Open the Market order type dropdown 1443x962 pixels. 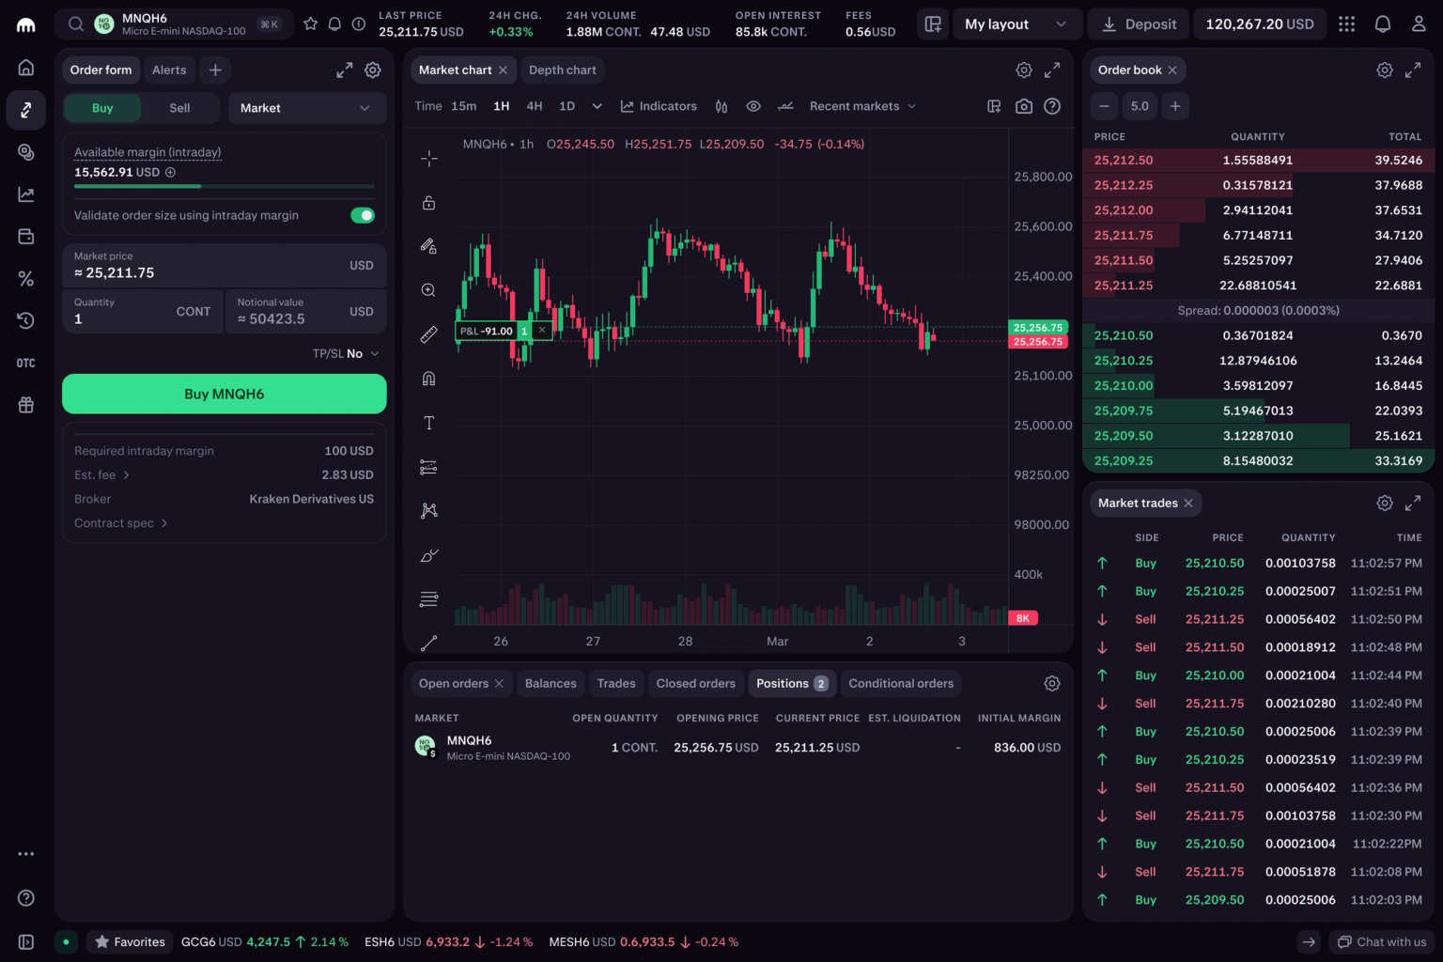tap(307, 108)
